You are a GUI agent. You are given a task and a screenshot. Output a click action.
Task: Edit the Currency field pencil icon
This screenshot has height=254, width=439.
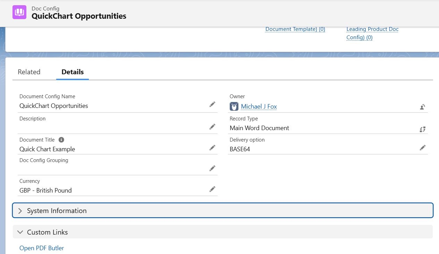pyautogui.click(x=212, y=189)
